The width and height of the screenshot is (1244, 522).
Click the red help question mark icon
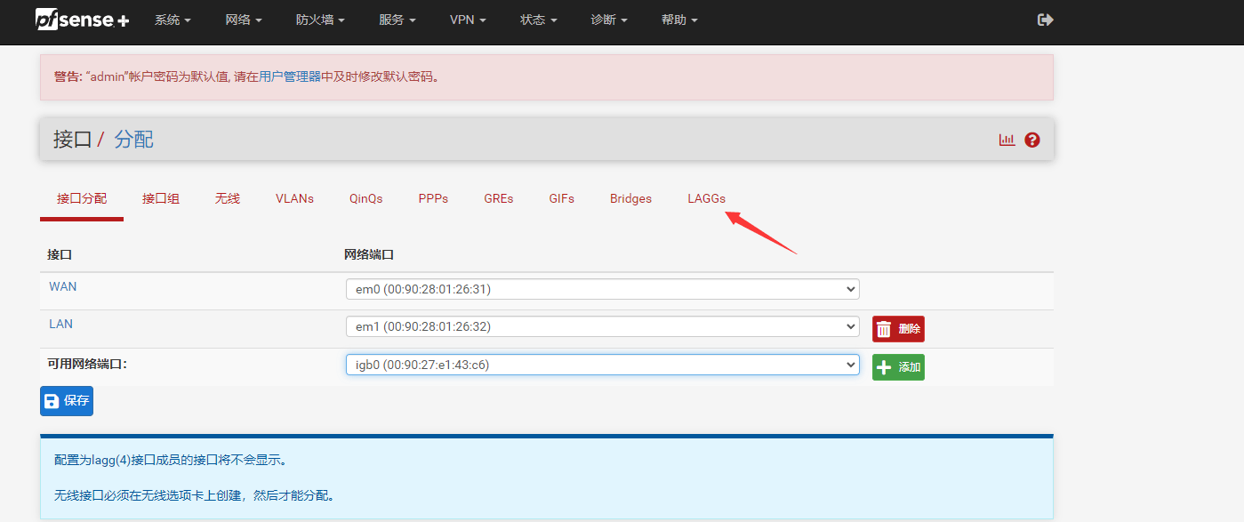click(1031, 140)
